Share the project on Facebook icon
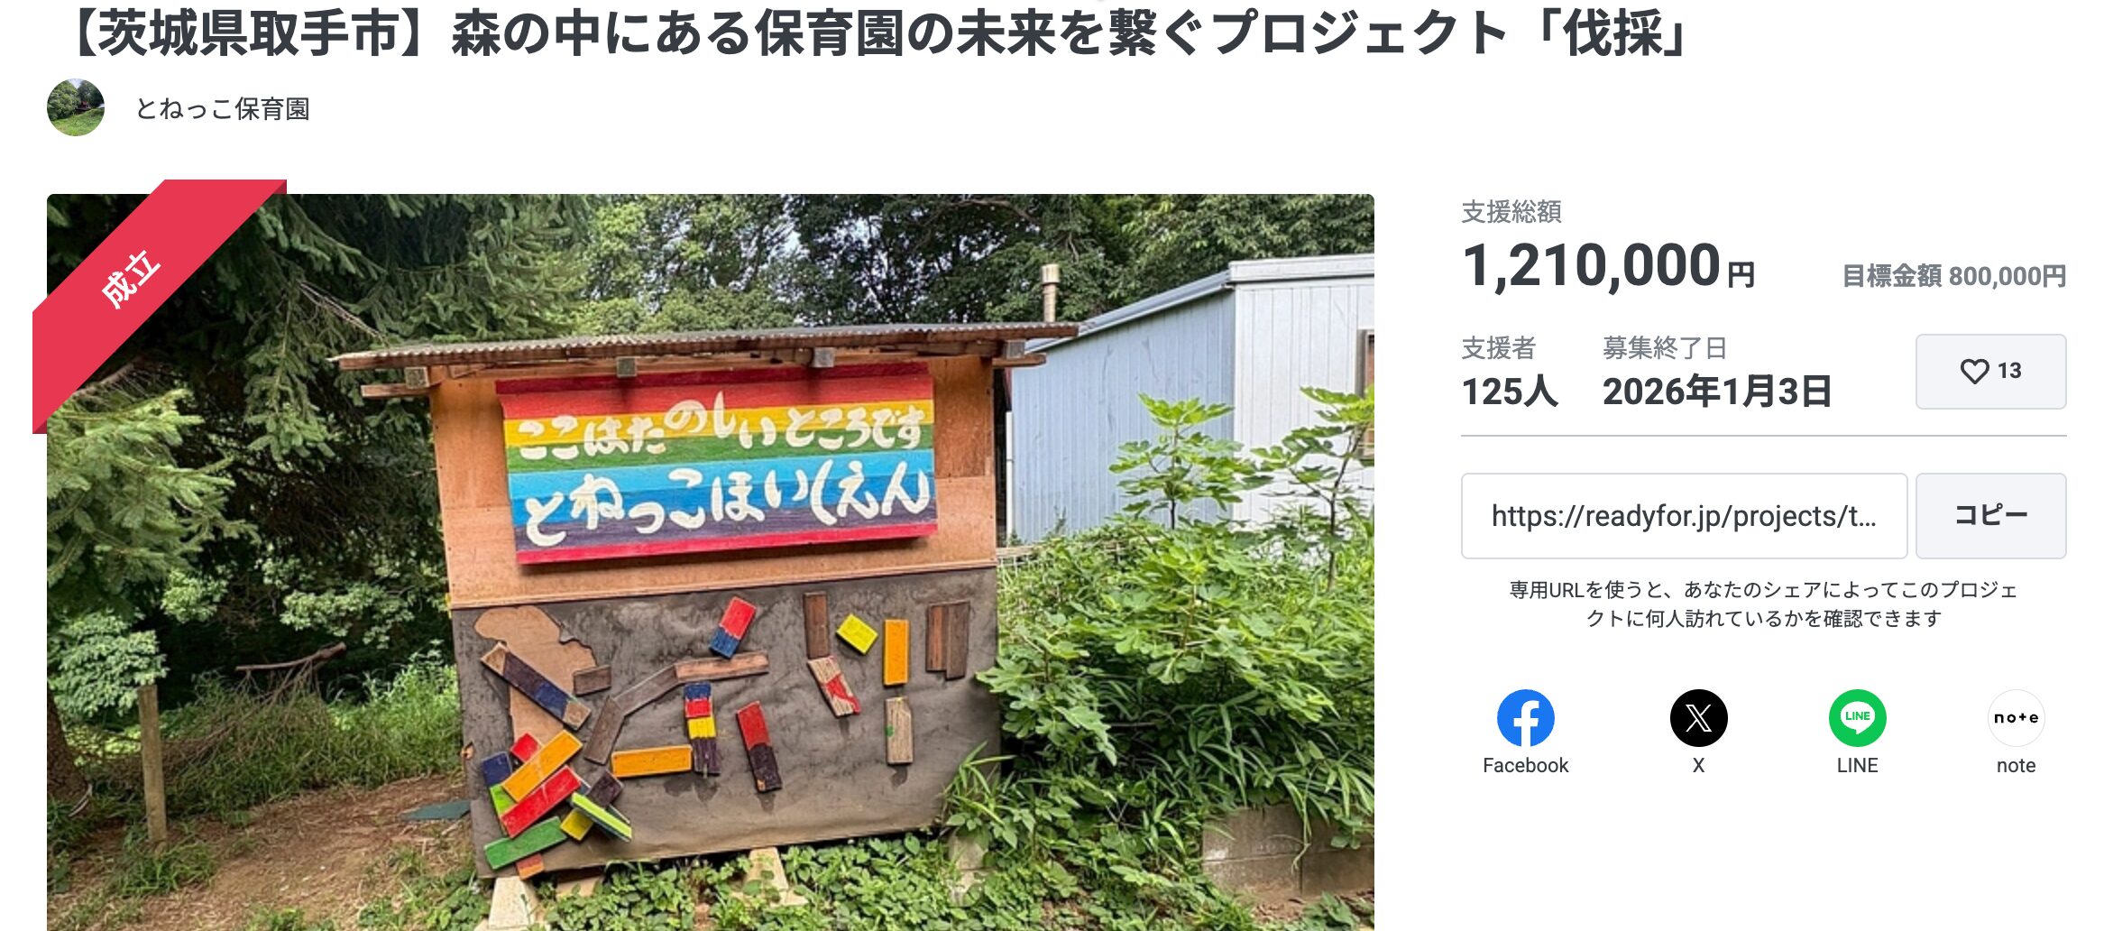Image resolution: width=2104 pixels, height=931 pixels. 1525,718
